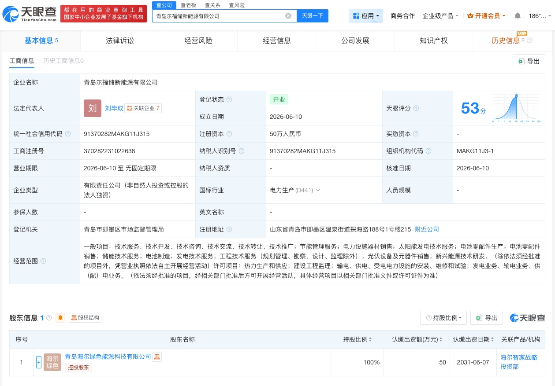Open 知识产权 tab

[434, 40]
